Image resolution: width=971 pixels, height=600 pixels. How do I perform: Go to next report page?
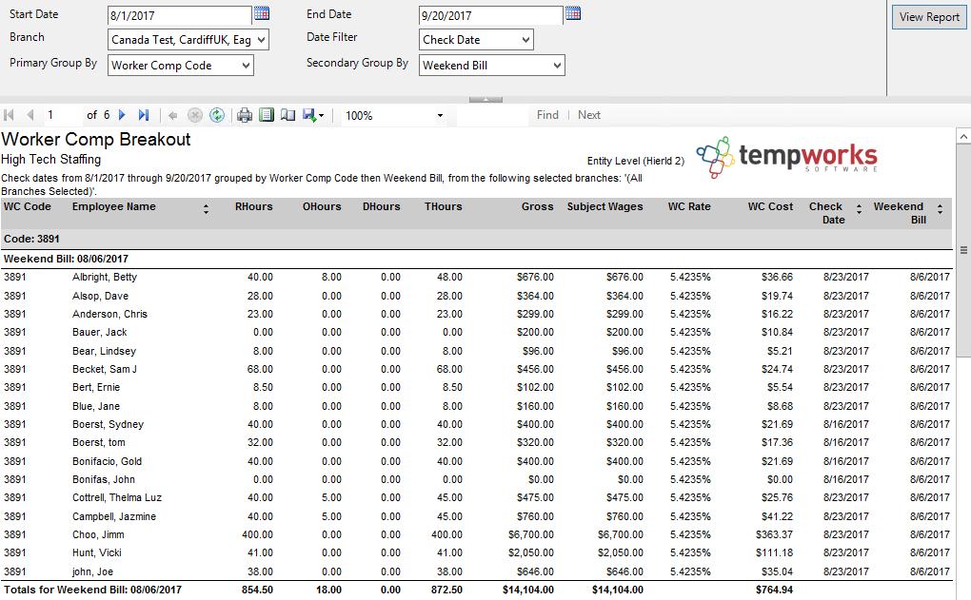(122, 115)
